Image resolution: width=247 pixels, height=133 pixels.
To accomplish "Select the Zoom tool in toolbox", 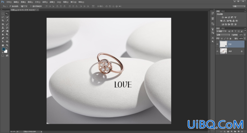I will (7, 45).
